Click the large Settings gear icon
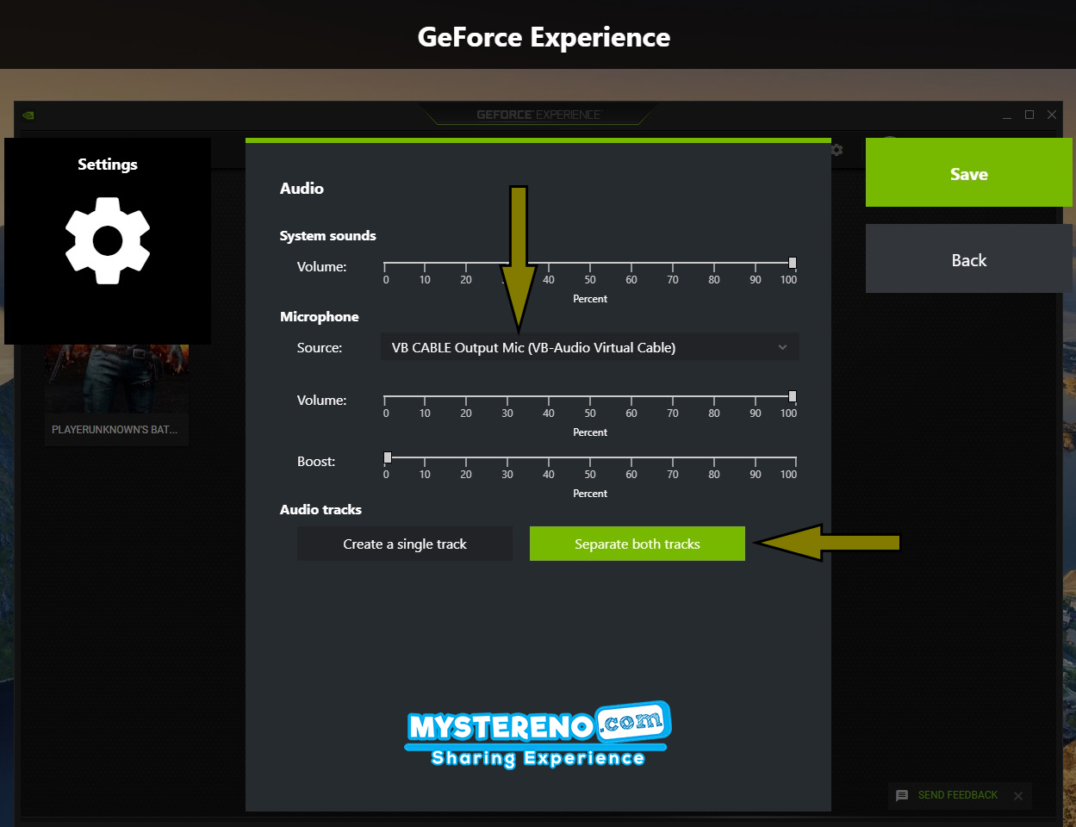The image size is (1076, 827). [x=108, y=241]
